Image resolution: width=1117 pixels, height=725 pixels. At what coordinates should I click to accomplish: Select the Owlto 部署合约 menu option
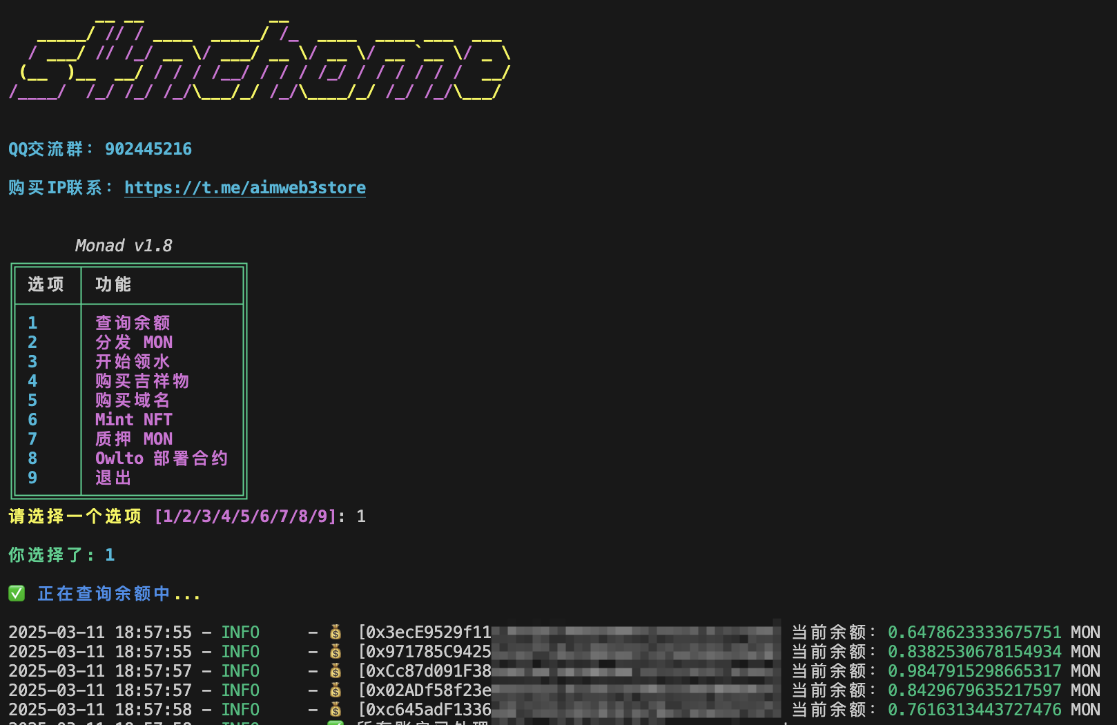point(162,458)
